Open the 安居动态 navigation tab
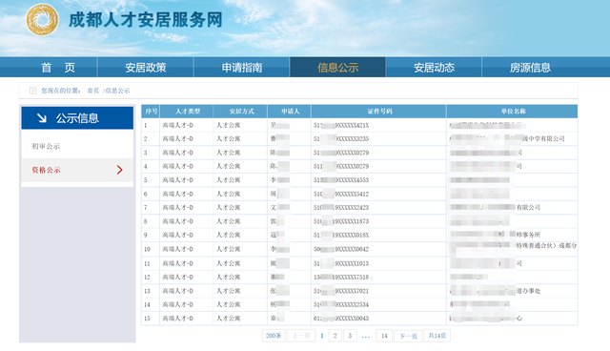The width and height of the screenshot is (610, 351). (x=434, y=68)
